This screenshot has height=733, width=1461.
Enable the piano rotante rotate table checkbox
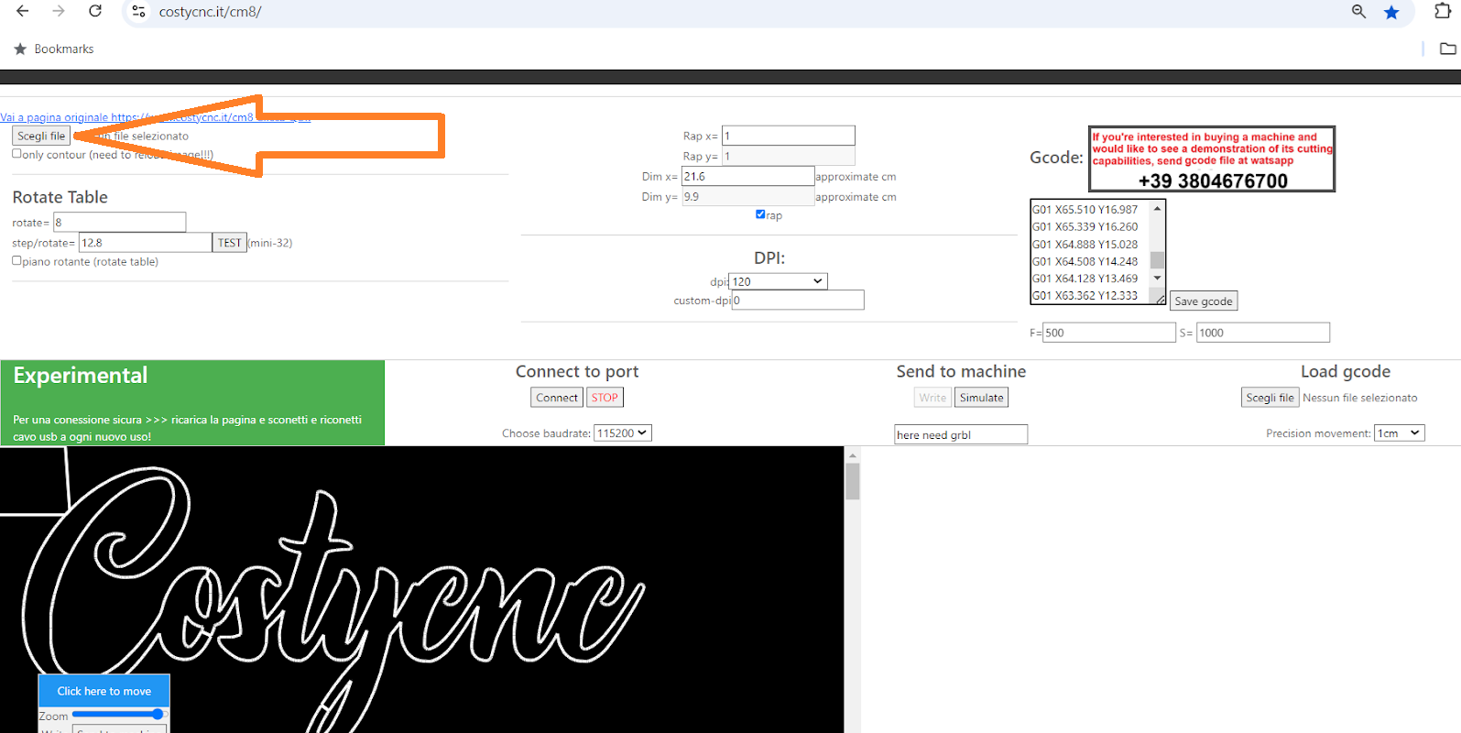(16, 260)
